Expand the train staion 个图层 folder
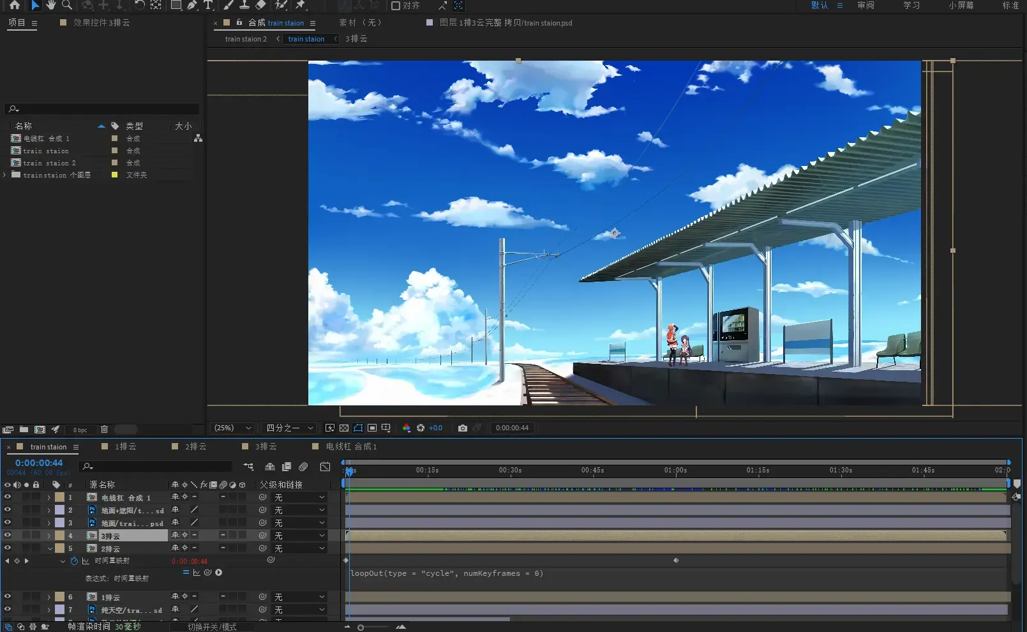The height and width of the screenshot is (632, 1027). tap(5, 175)
